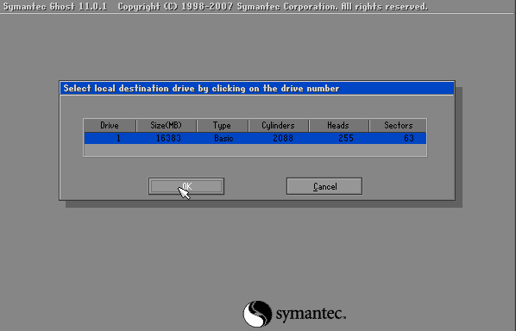Click the OK button

(186, 186)
